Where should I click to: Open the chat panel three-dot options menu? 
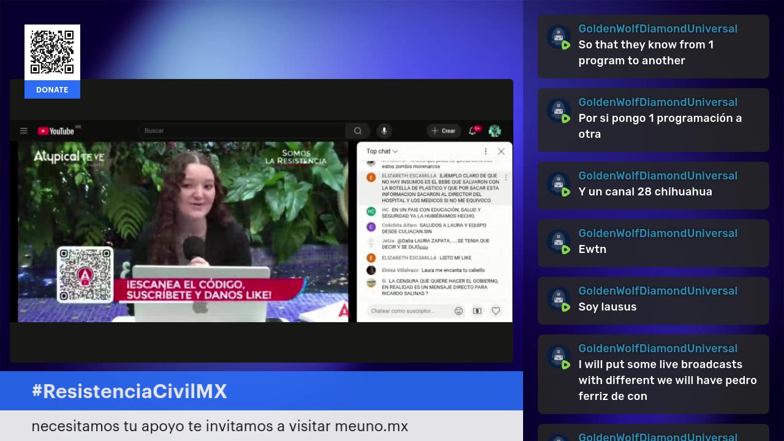pos(486,151)
